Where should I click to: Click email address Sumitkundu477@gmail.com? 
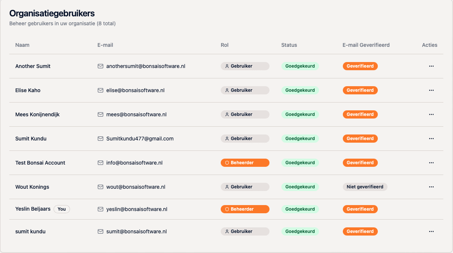point(140,139)
